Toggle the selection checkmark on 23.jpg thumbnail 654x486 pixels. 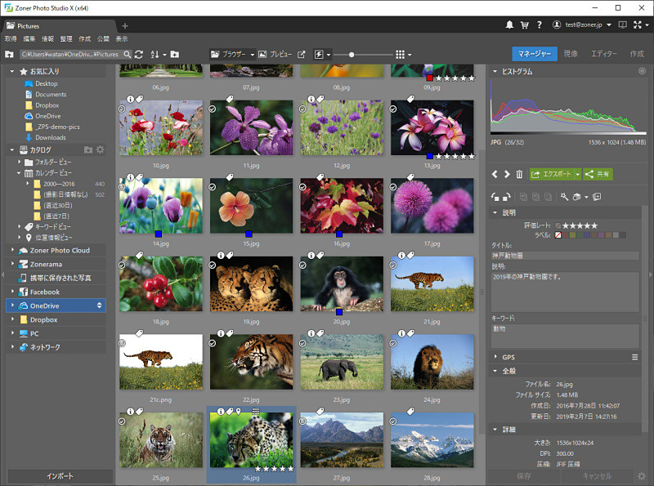pos(303,344)
